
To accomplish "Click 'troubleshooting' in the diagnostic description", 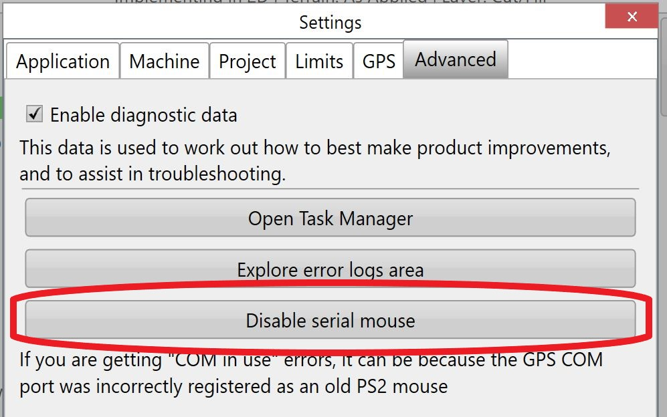I will click(217, 174).
